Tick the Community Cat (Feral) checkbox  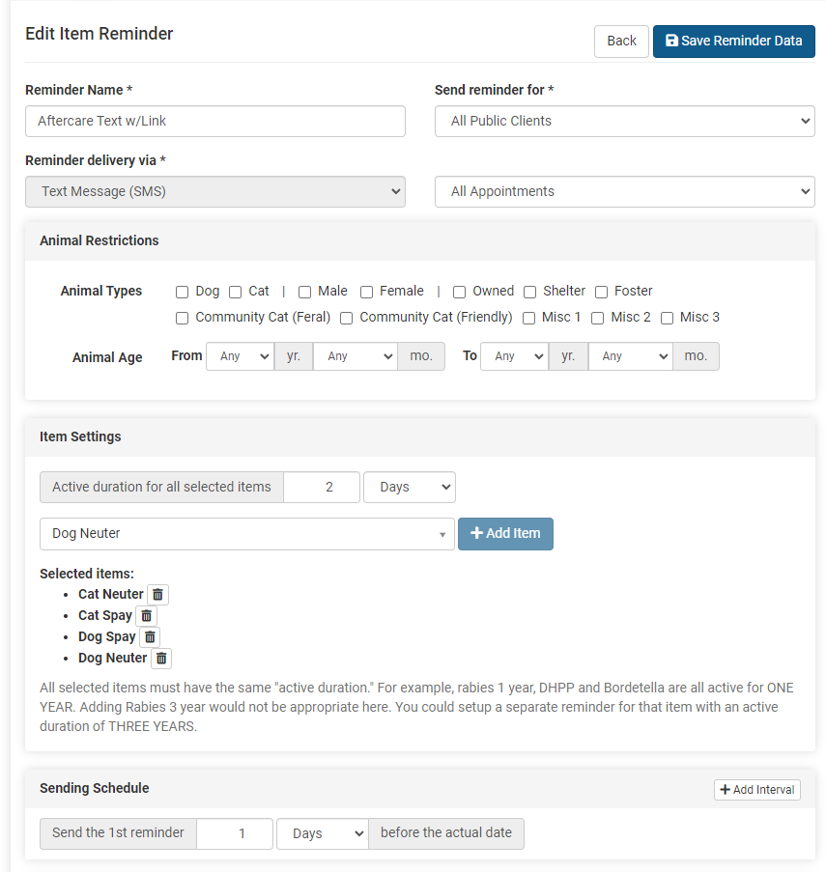tap(182, 318)
